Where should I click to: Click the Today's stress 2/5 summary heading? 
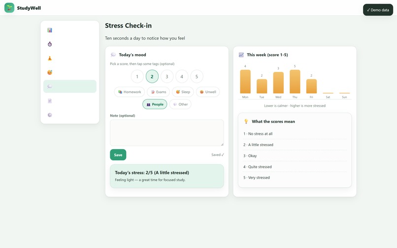coord(152,173)
